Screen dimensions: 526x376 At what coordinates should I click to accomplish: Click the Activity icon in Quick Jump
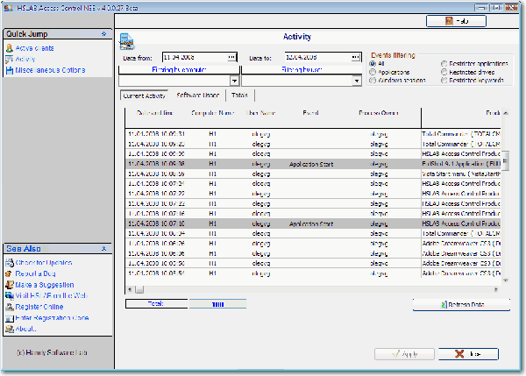pyautogui.click(x=9, y=59)
